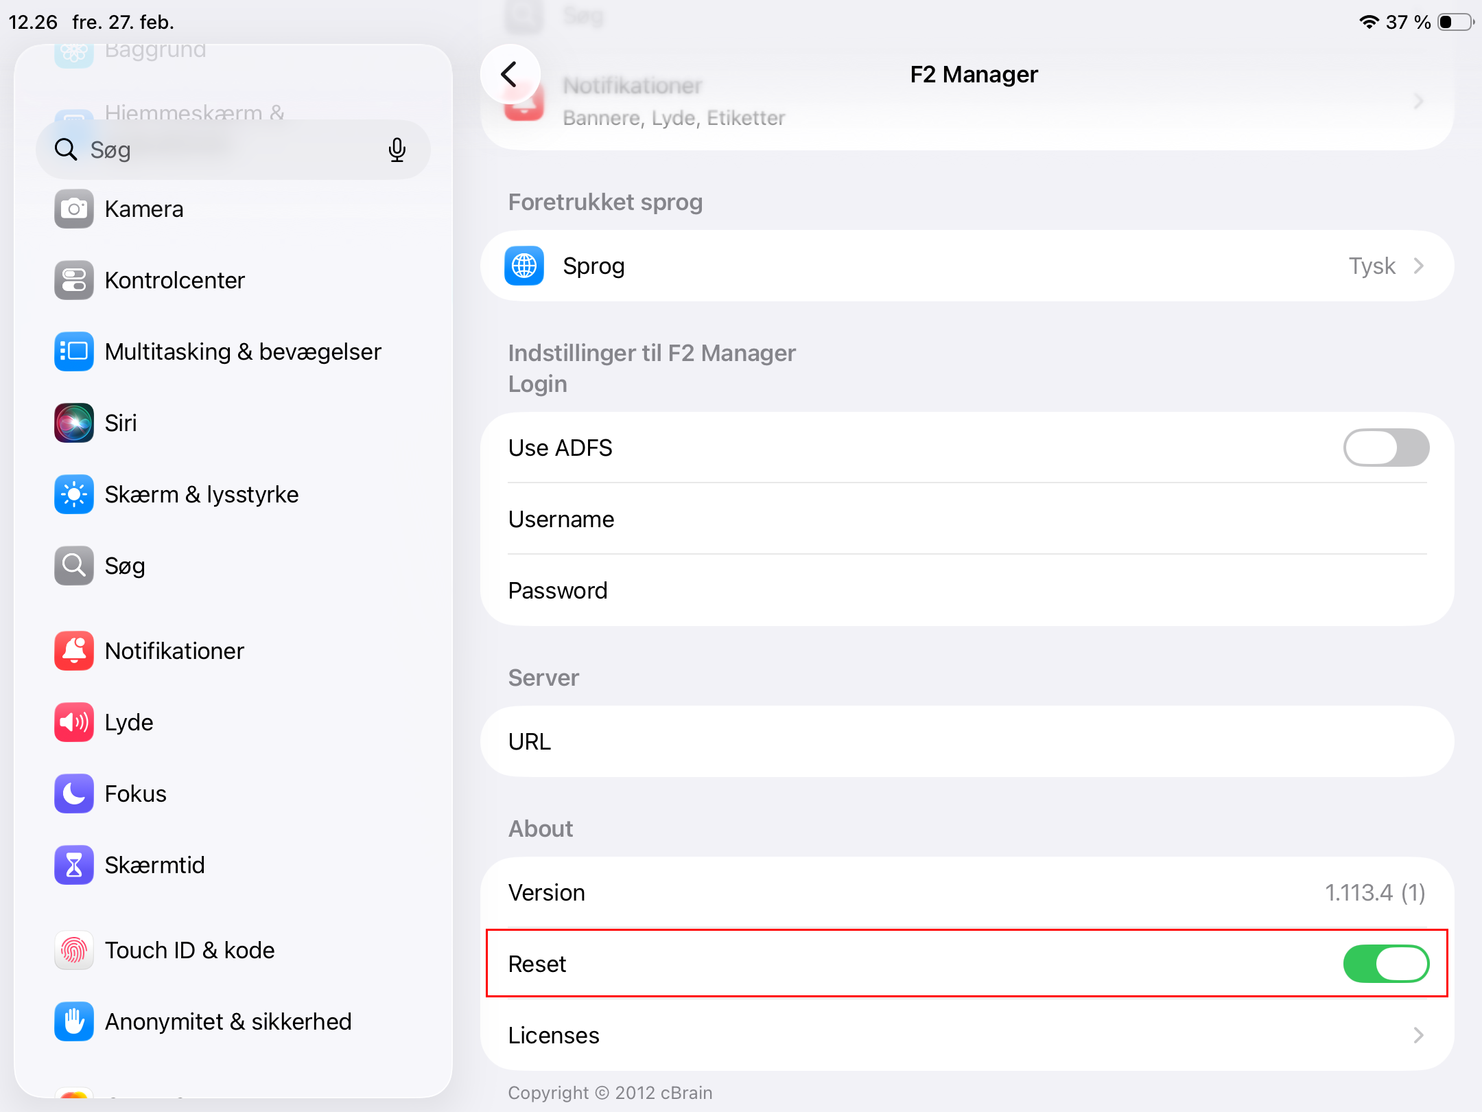The height and width of the screenshot is (1112, 1482).
Task: Tap the blue globe Sprog icon
Action: [x=524, y=266]
